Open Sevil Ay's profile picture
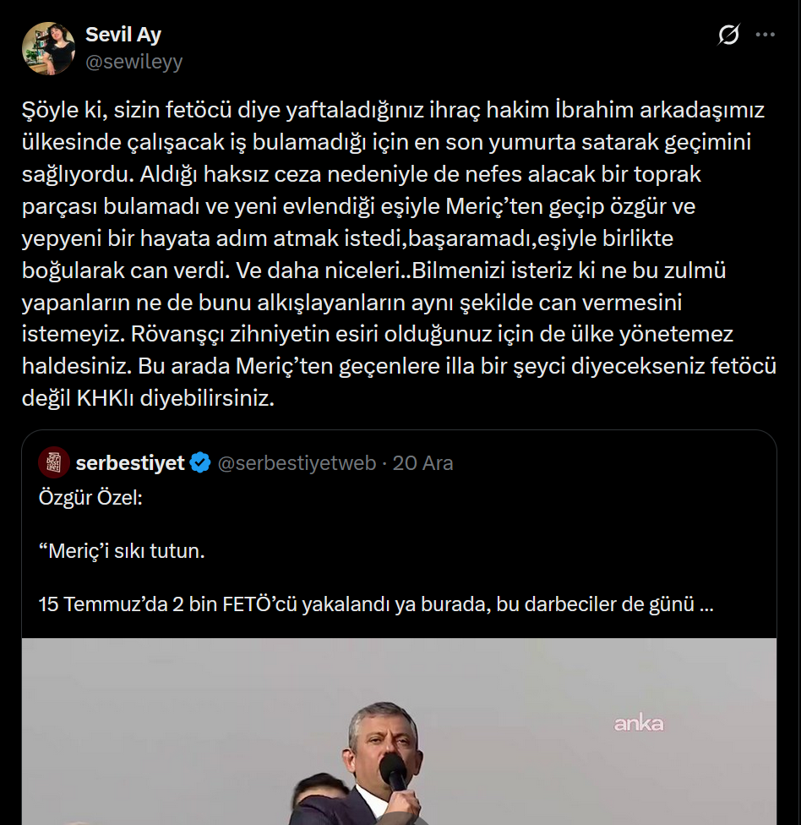 (x=48, y=48)
